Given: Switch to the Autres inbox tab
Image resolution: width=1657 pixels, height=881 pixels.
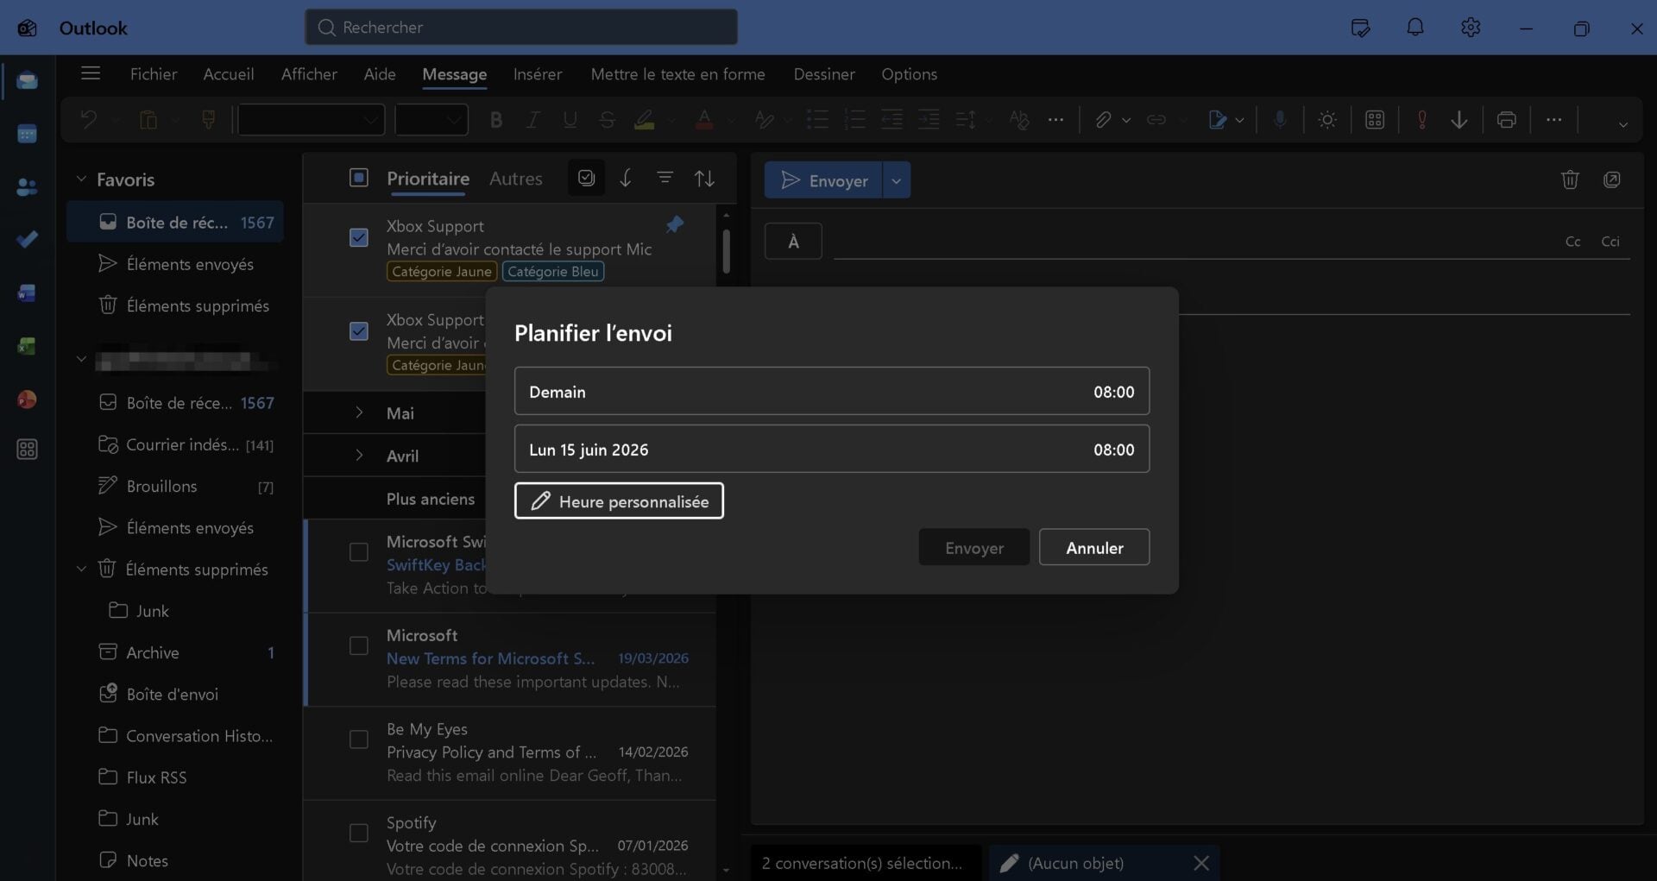Looking at the screenshot, I should coord(516,179).
